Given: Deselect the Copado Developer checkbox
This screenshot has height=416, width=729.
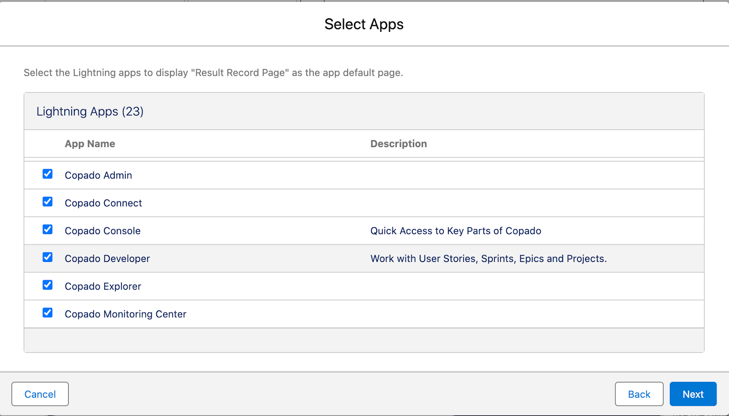Looking at the screenshot, I should coord(47,257).
